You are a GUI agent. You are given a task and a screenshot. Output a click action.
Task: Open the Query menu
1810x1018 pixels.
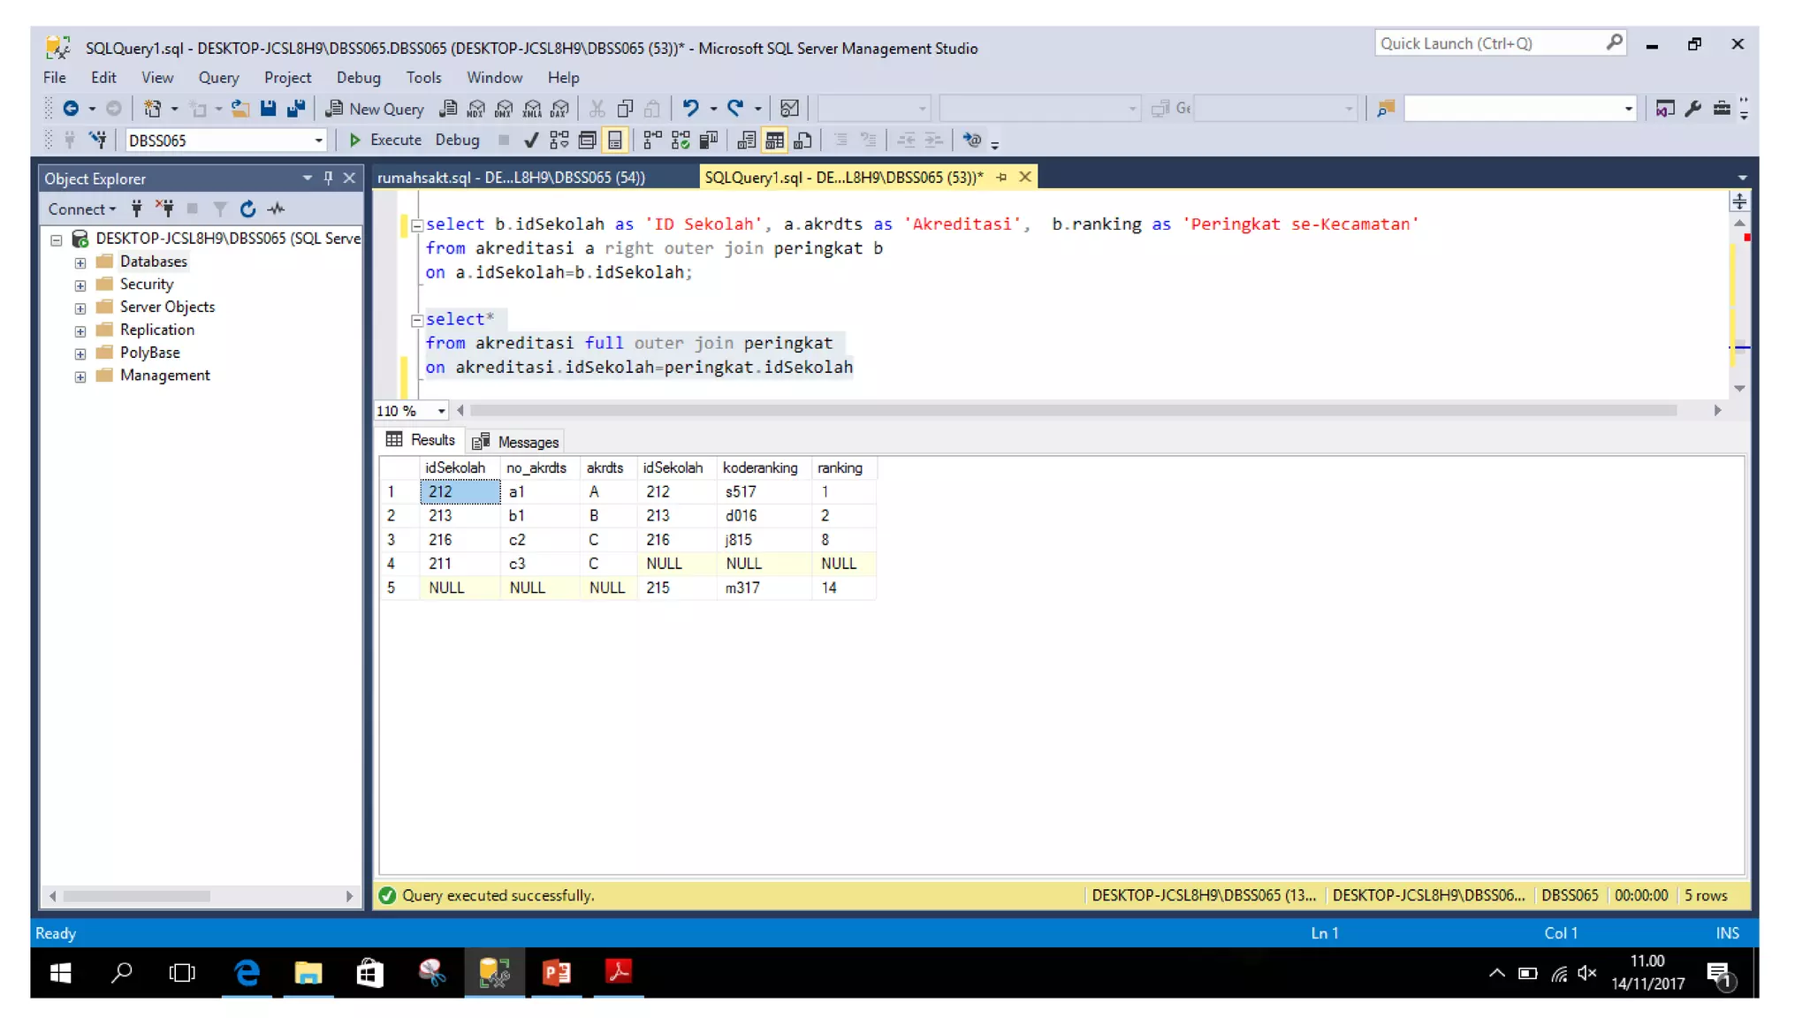click(x=218, y=78)
